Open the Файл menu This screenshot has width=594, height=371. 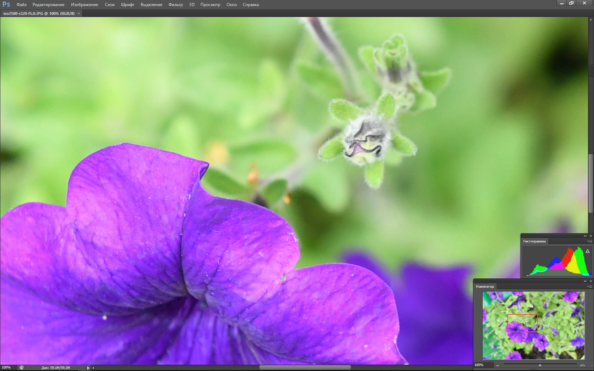[x=22, y=5]
